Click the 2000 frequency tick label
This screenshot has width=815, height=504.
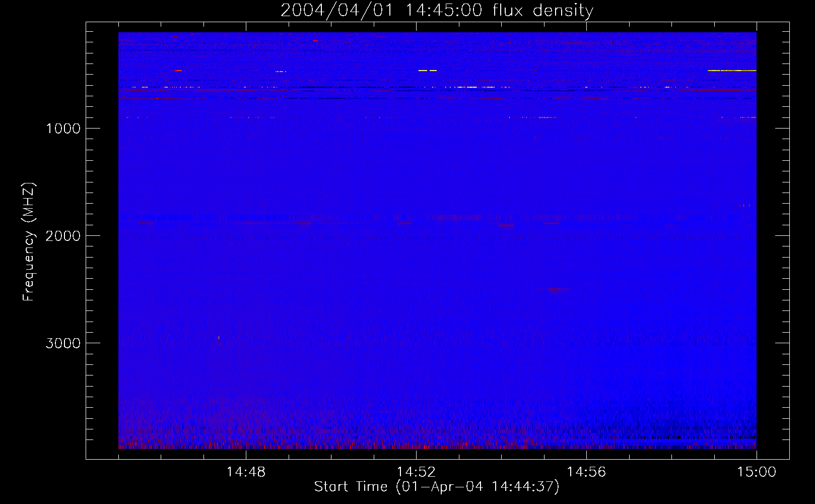[x=63, y=236]
